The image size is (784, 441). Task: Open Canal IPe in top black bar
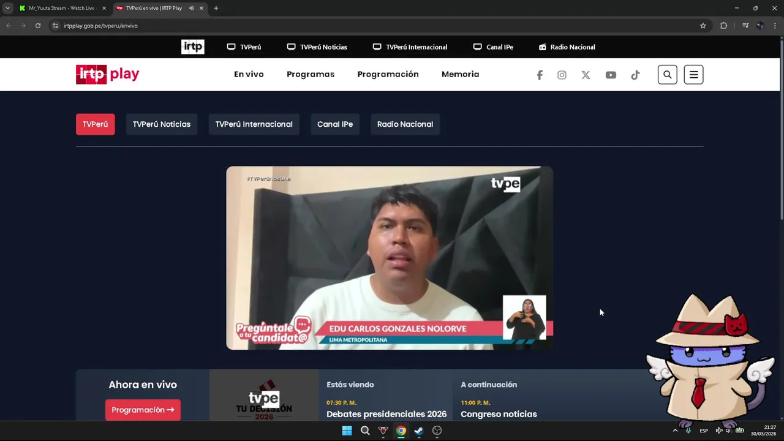point(493,47)
